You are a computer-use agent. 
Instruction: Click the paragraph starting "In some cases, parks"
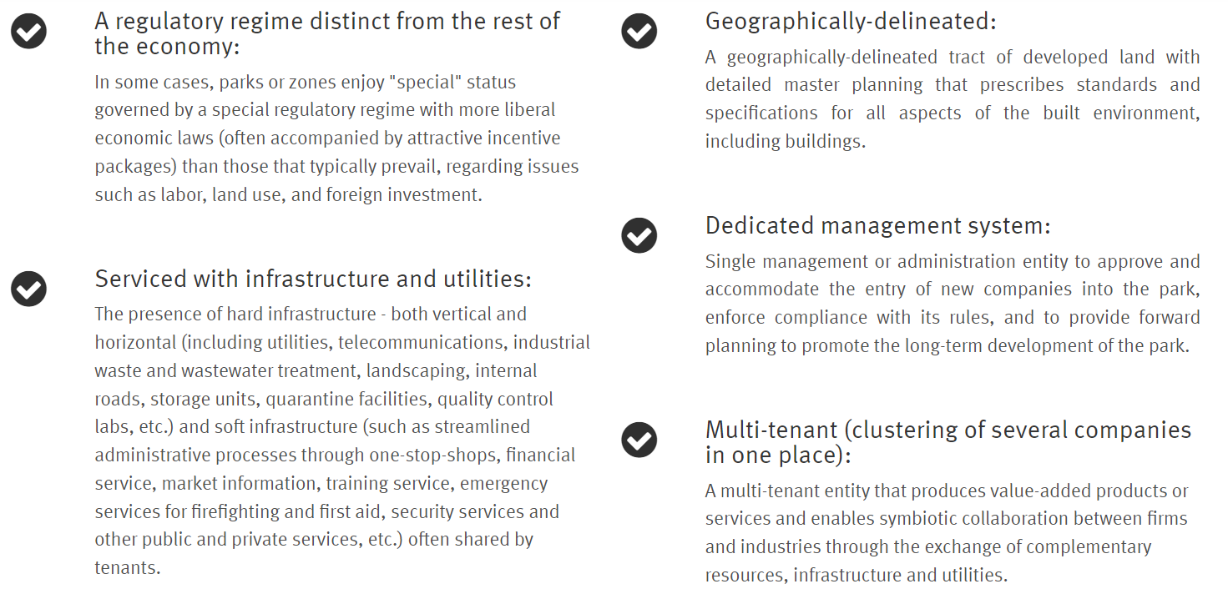[336, 138]
